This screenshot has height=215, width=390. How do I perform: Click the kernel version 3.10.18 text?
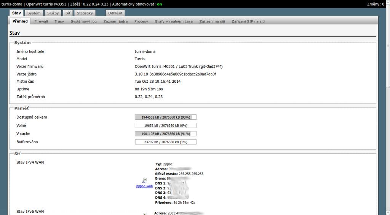175,74
